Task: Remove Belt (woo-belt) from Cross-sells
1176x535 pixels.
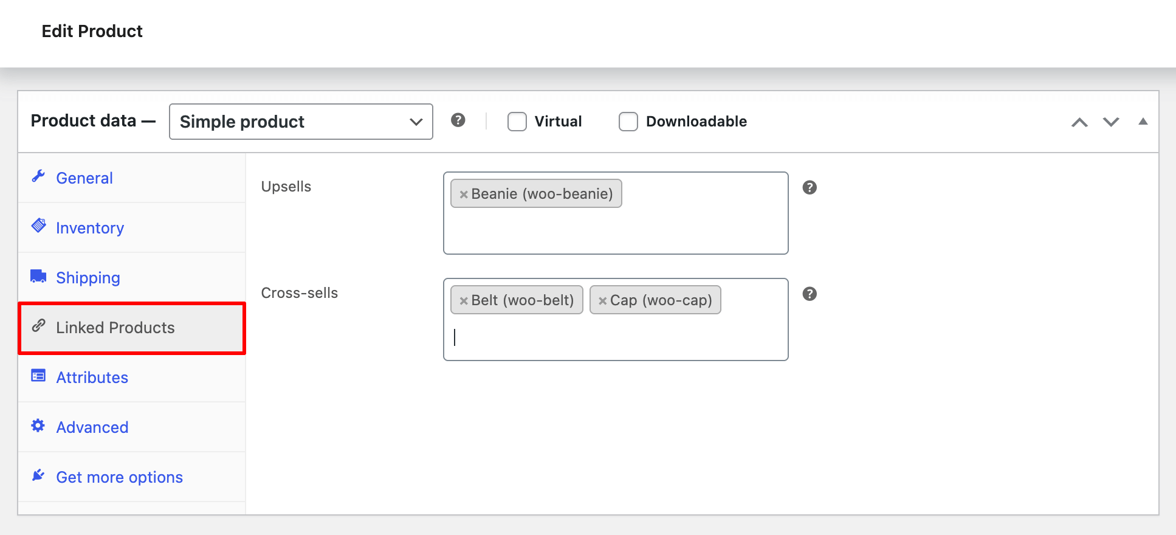Action: [x=464, y=301]
